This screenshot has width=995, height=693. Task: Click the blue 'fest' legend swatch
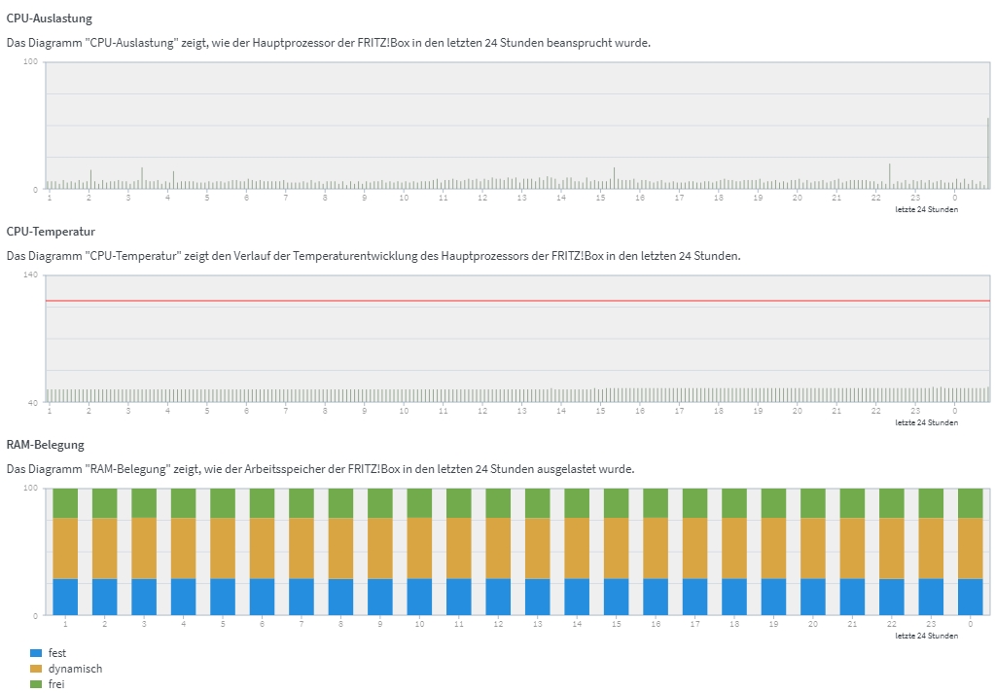(36, 653)
